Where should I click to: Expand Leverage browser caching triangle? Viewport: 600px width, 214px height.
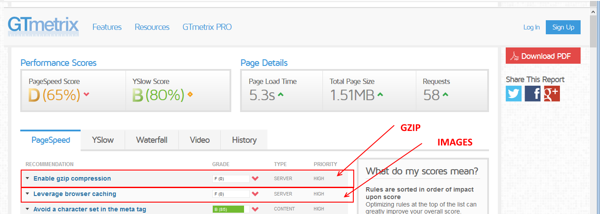tap(27, 194)
